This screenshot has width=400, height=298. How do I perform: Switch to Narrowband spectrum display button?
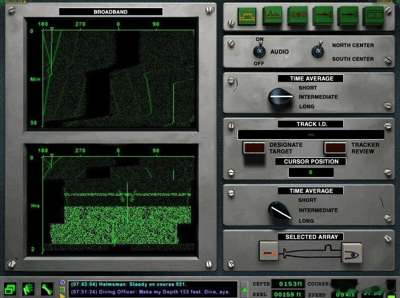(272, 16)
